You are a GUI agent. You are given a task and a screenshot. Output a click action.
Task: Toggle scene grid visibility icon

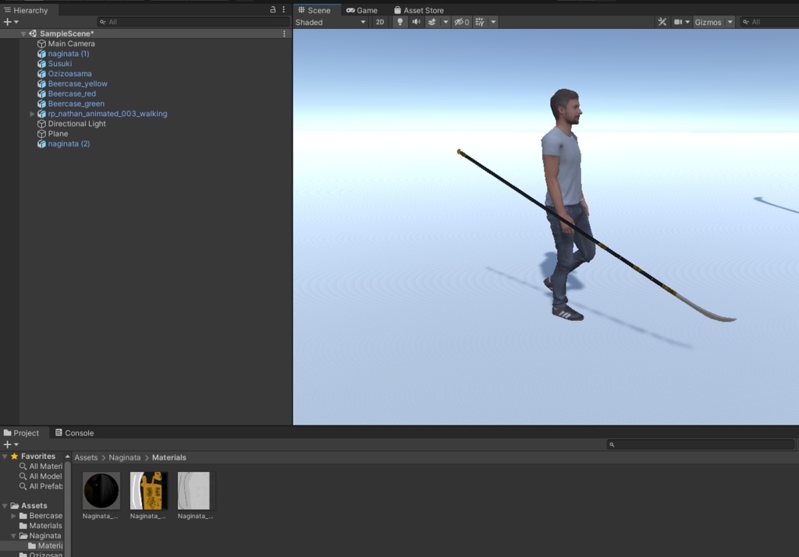tap(480, 22)
